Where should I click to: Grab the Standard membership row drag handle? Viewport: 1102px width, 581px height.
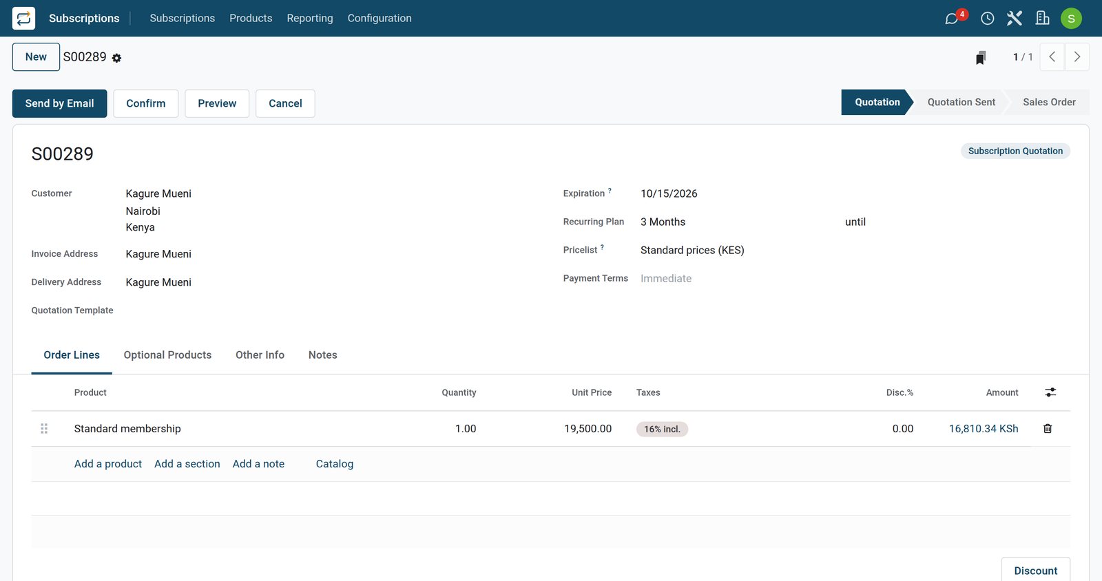click(x=44, y=429)
